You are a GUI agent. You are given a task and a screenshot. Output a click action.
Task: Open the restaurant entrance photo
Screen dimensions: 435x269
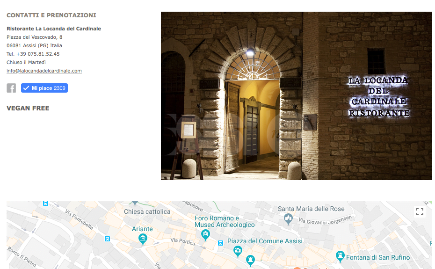pos(296,96)
